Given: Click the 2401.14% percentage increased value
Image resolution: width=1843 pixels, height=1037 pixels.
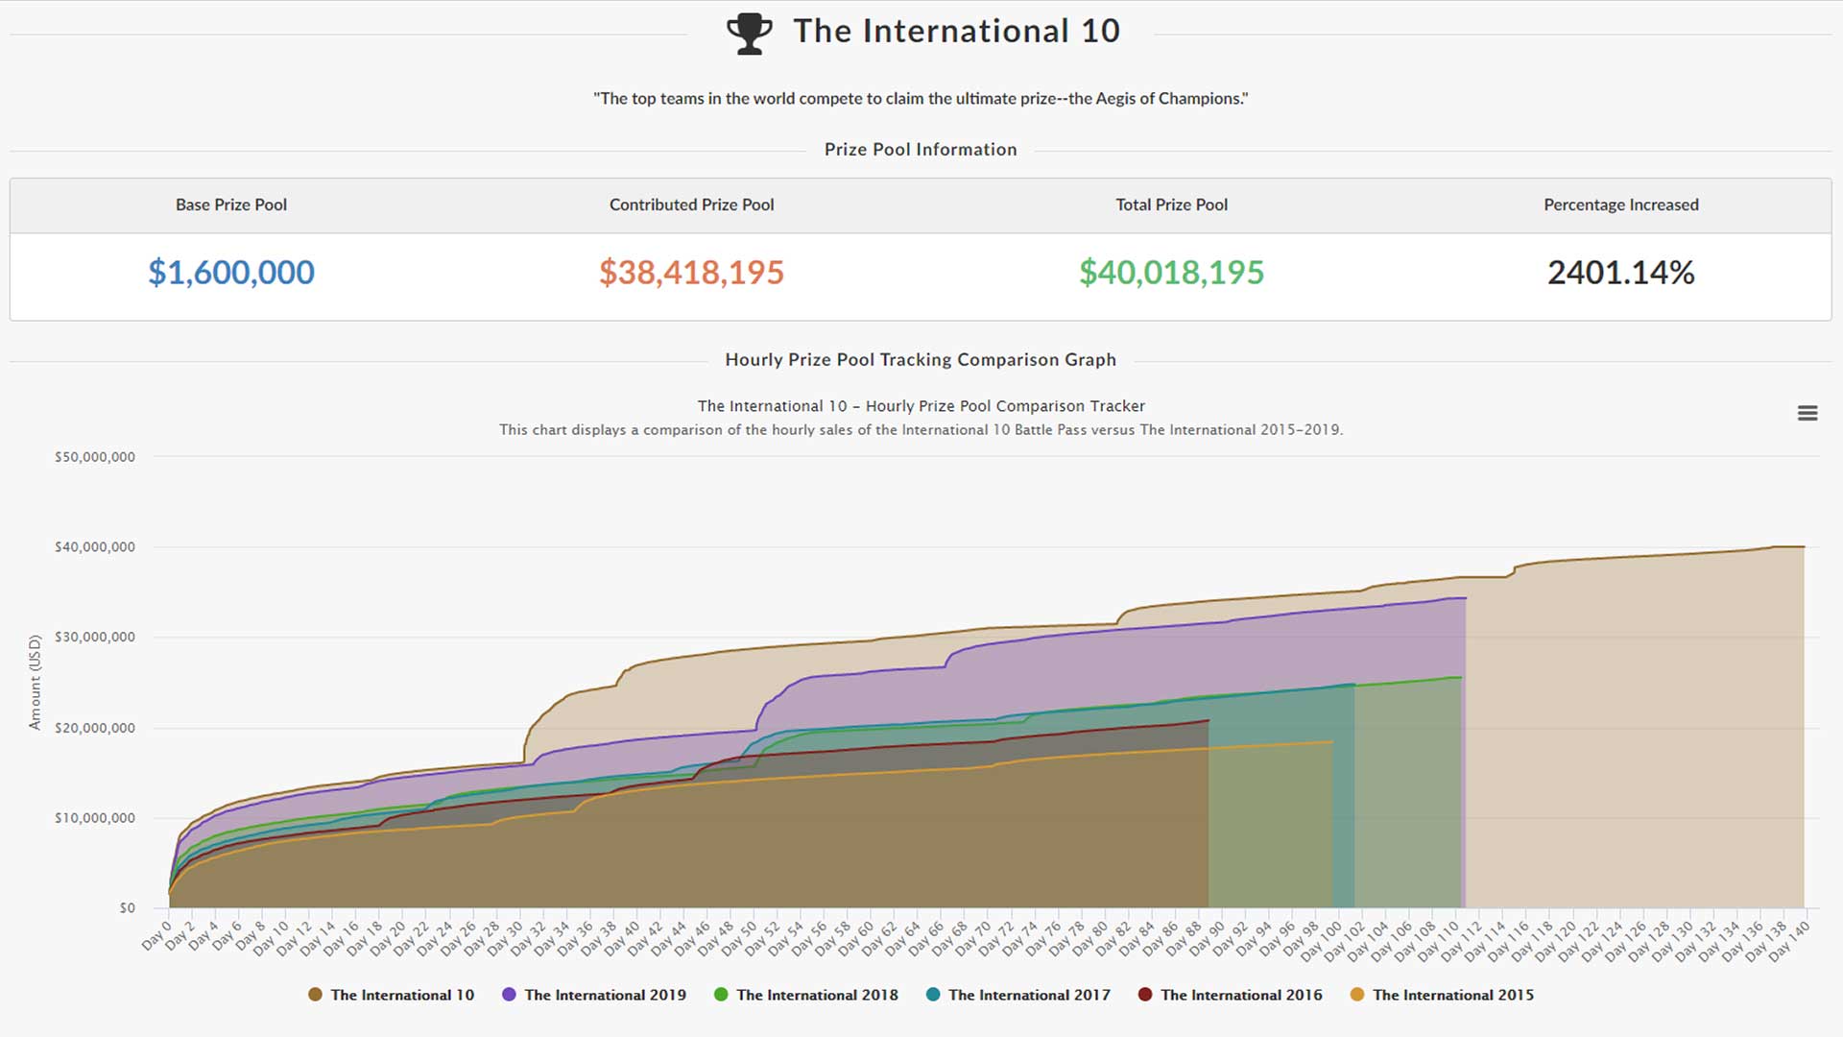Looking at the screenshot, I should (1620, 273).
